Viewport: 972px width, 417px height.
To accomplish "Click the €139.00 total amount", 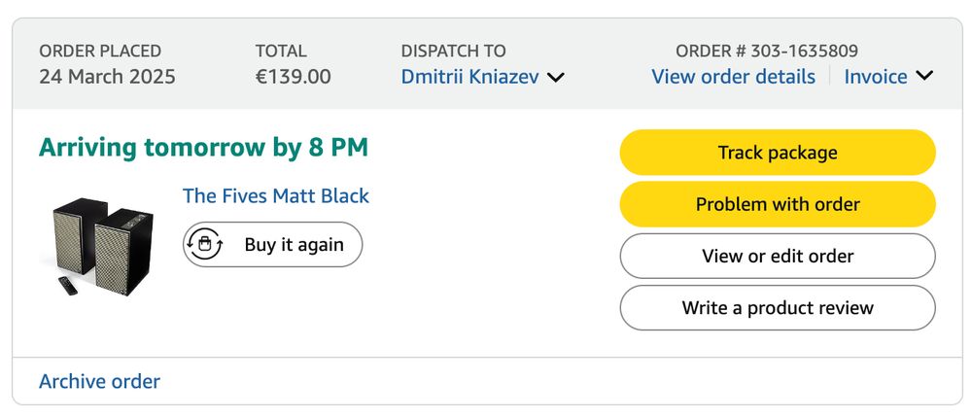I will click(293, 77).
